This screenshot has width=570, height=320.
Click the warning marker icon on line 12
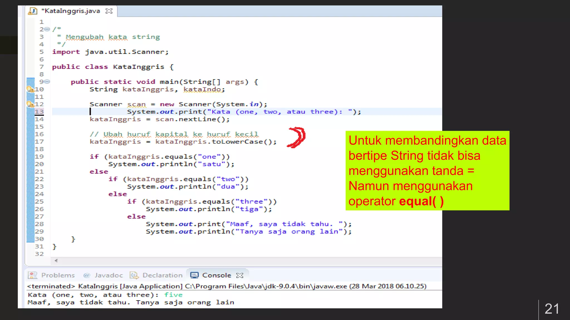click(30, 104)
